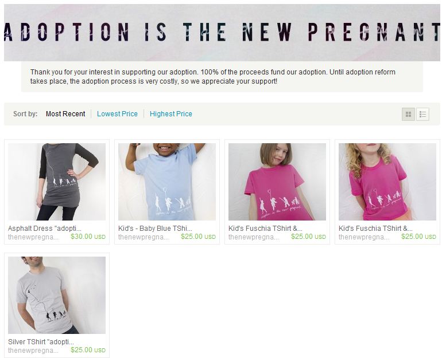
Task: Click the $30.00 USD price
Action: pos(88,237)
